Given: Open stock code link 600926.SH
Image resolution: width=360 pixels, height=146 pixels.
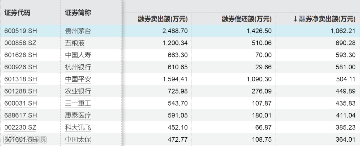Looking at the screenshot, I should click(20, 67).
